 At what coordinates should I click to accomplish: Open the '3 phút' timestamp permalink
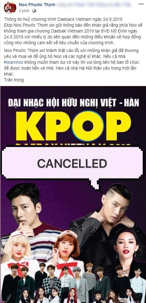click(24, 11)
